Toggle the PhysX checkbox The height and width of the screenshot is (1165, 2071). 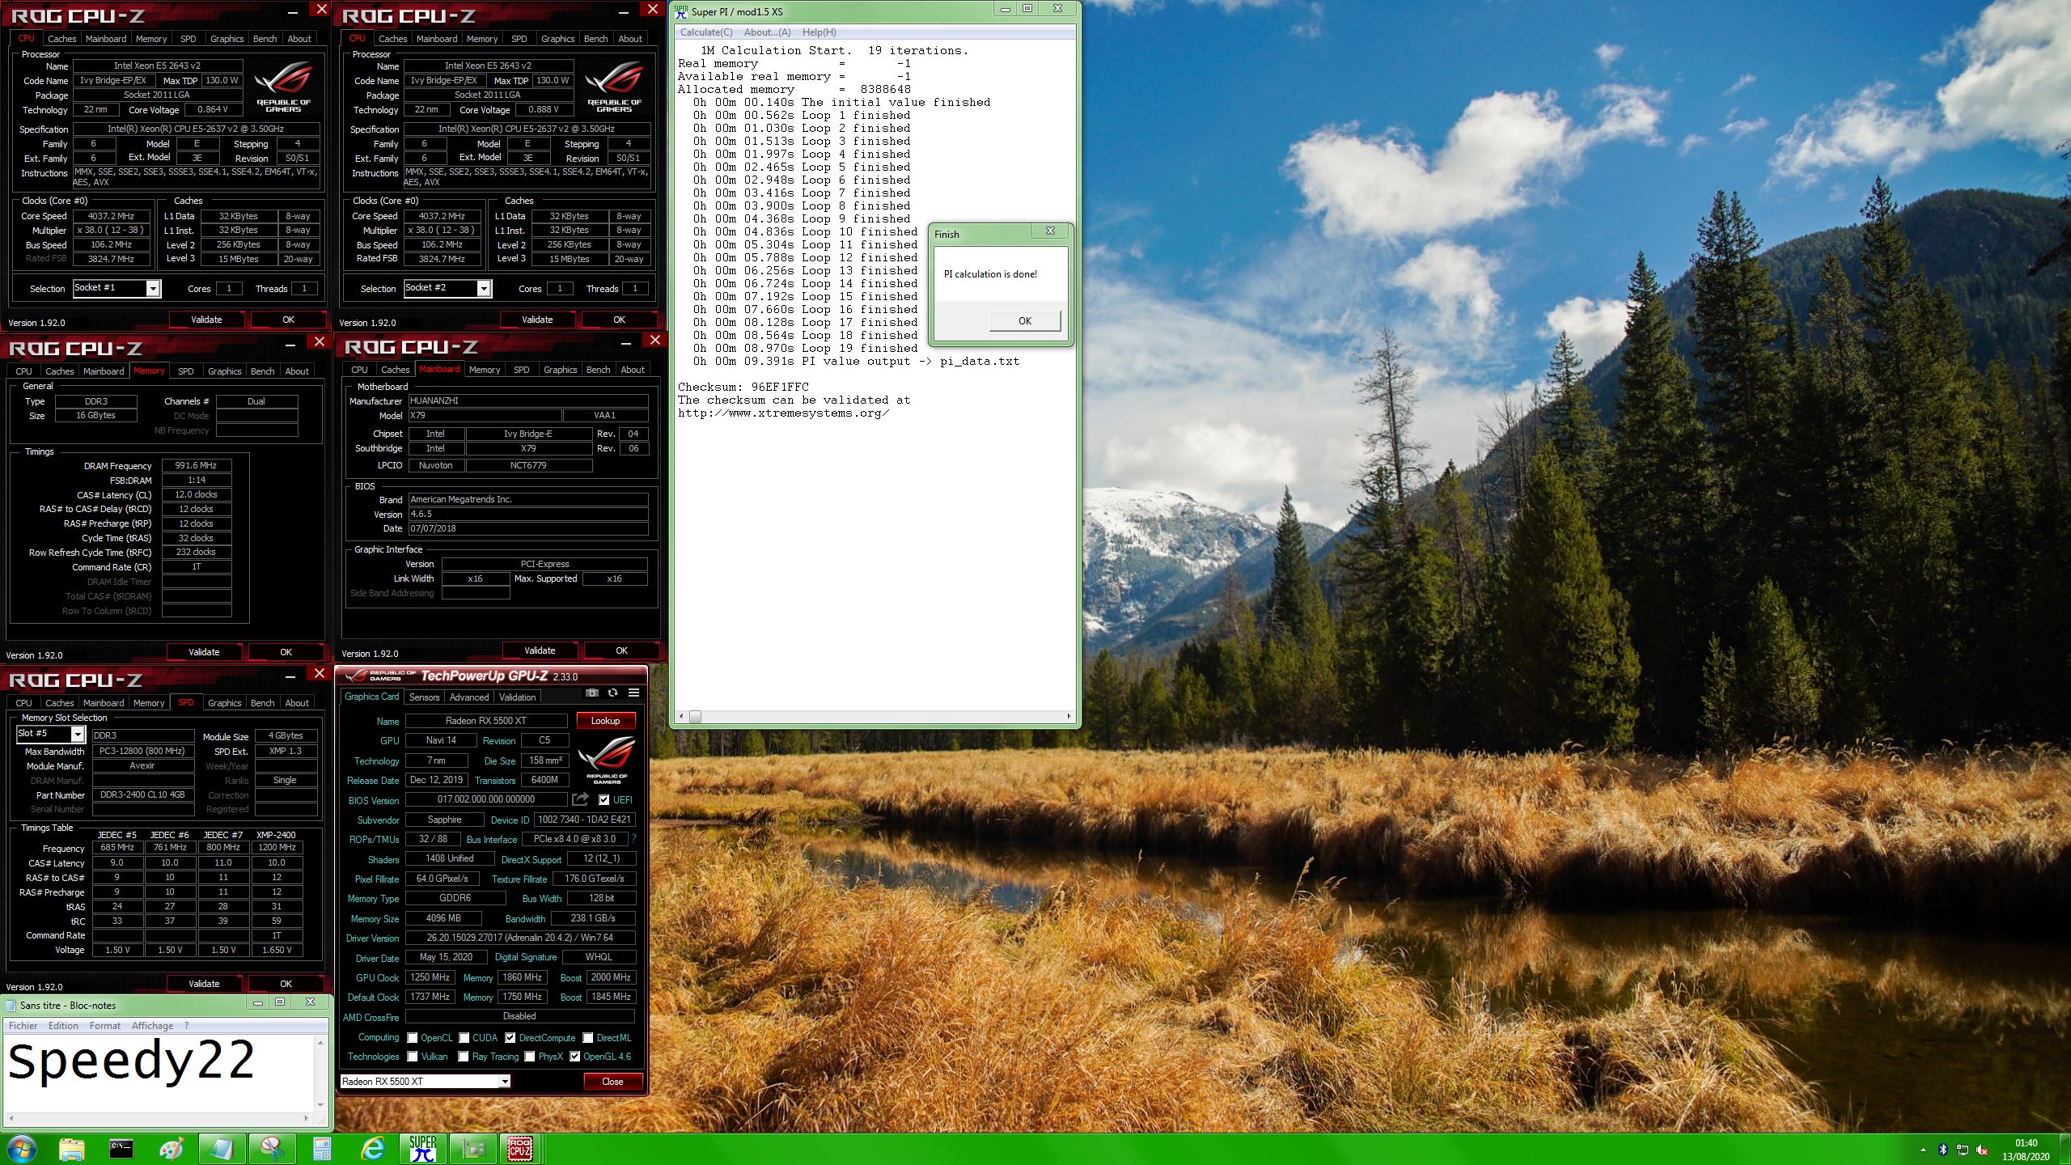pyautogui.click(x=529, y=1056)
